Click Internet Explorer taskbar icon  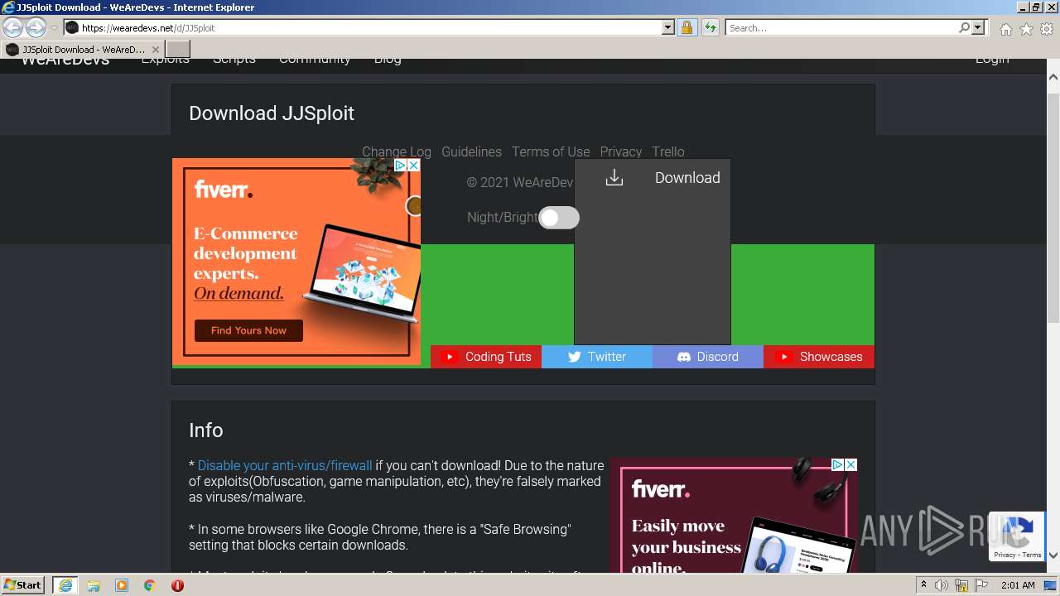point(65,584)
